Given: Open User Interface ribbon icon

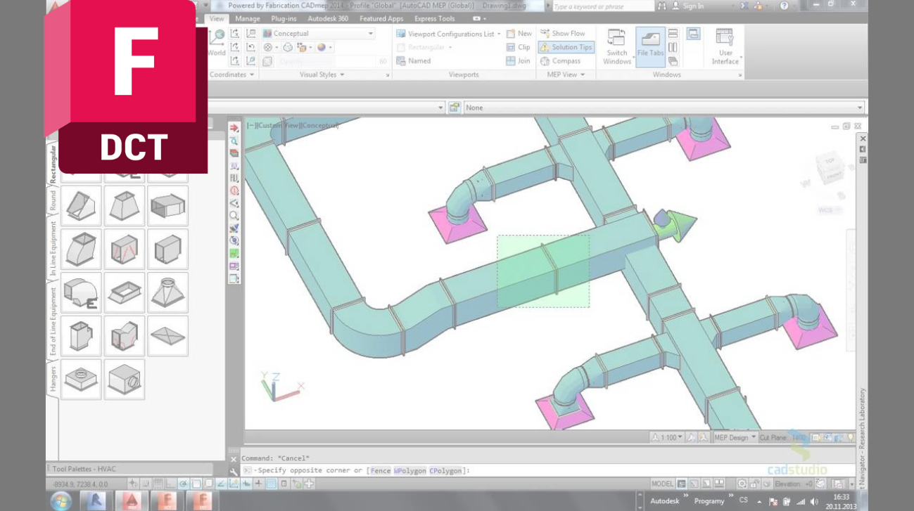Looking at the screenshot, I should 725,47.
